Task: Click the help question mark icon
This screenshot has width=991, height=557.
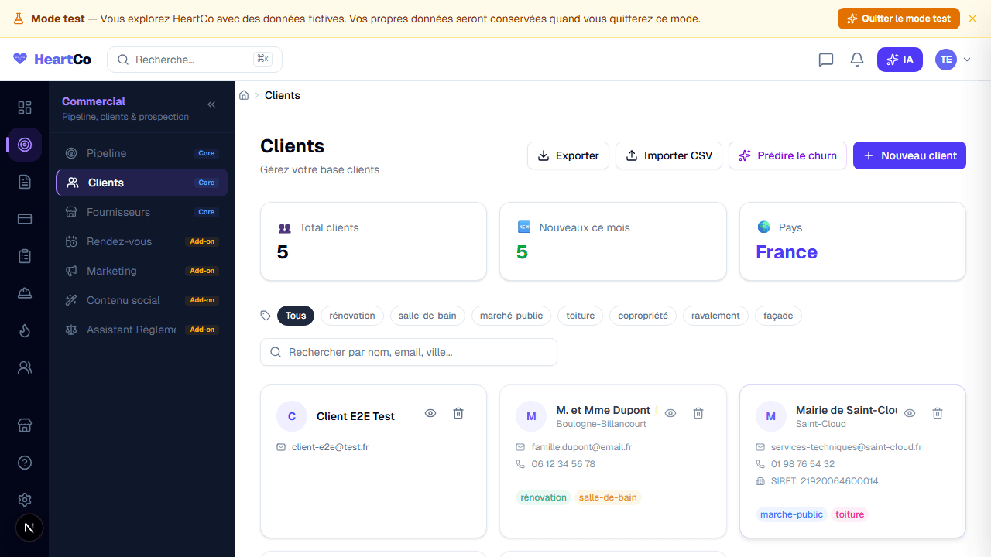Action: tap(25, 462)
